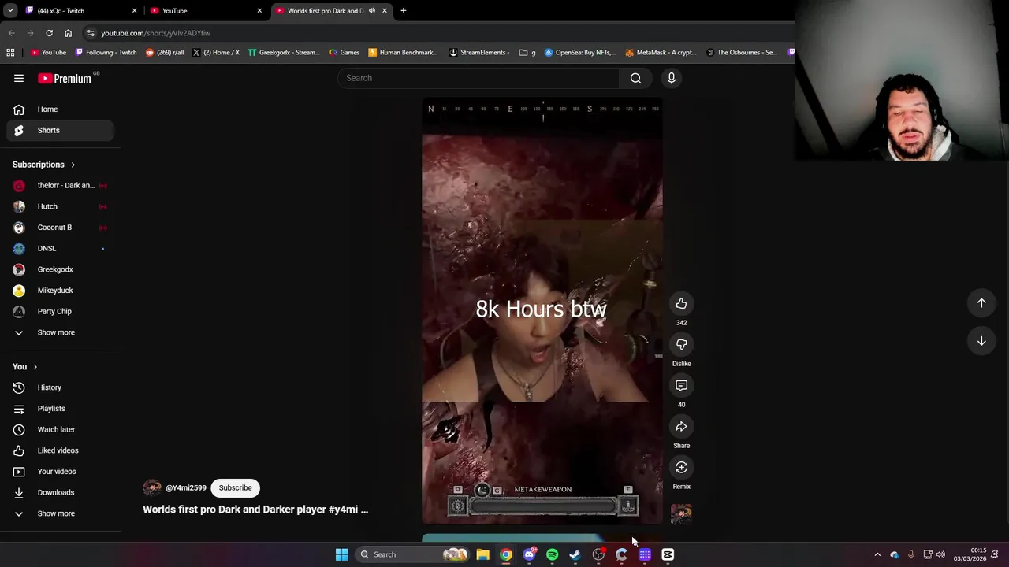Select Shorts in the sidebar
This screenshot has width=1009, height=567.
tap(60, 130)
